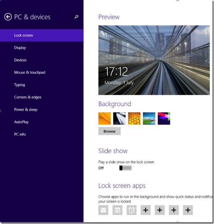The image size is (214, 224).
Task: Add an app using the second plus slot
Action: (160, 210)
